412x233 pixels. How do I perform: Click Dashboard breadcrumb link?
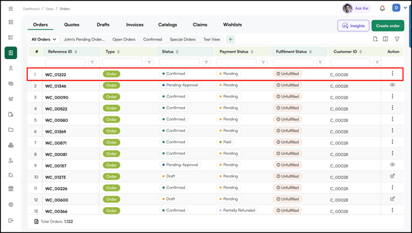tap(31, 9)
